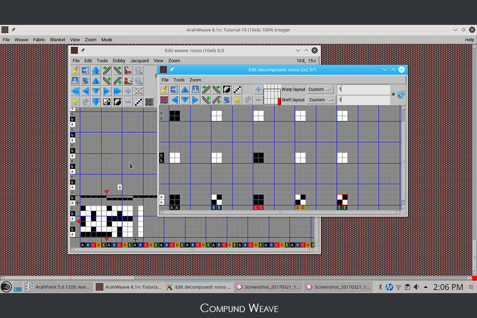Click the undo arrow in Edit decomposed toolbar
This screenshot has width=477, height=318.
tap(238, 100)
